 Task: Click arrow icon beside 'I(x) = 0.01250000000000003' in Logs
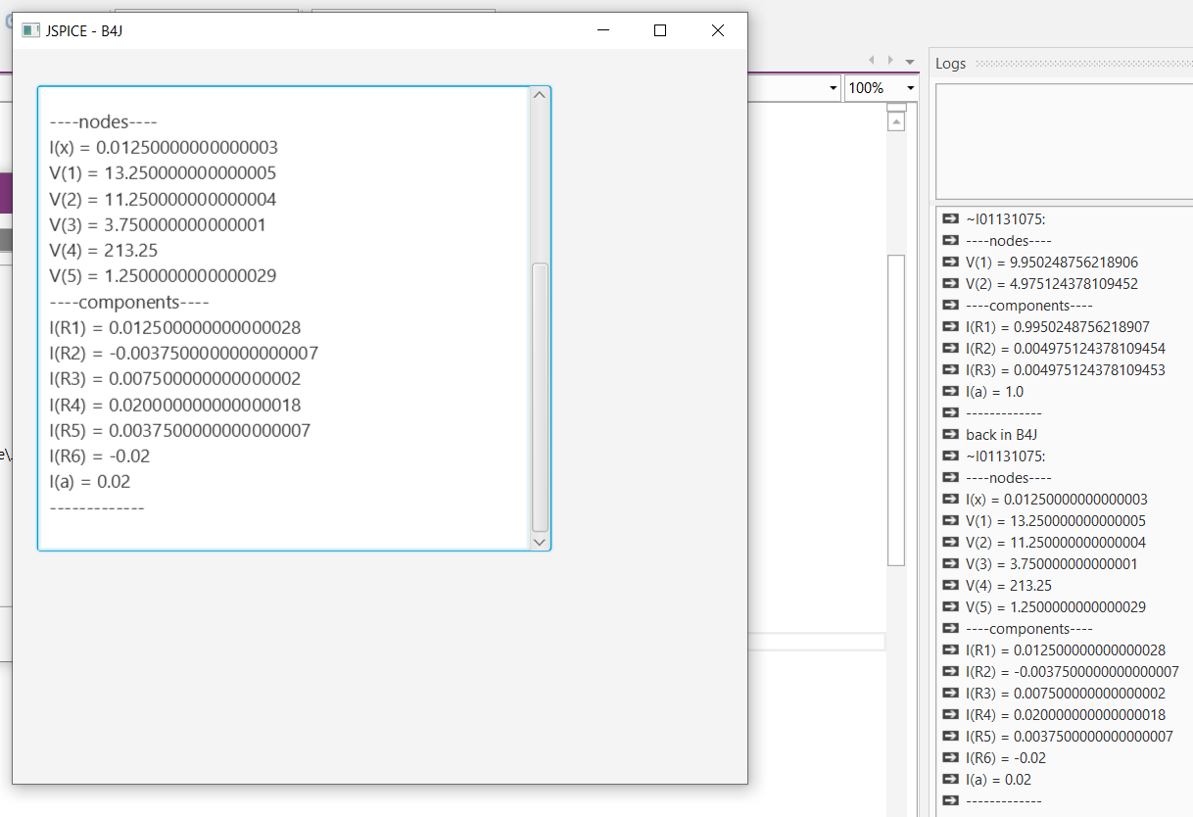click(x=949, y=500)
